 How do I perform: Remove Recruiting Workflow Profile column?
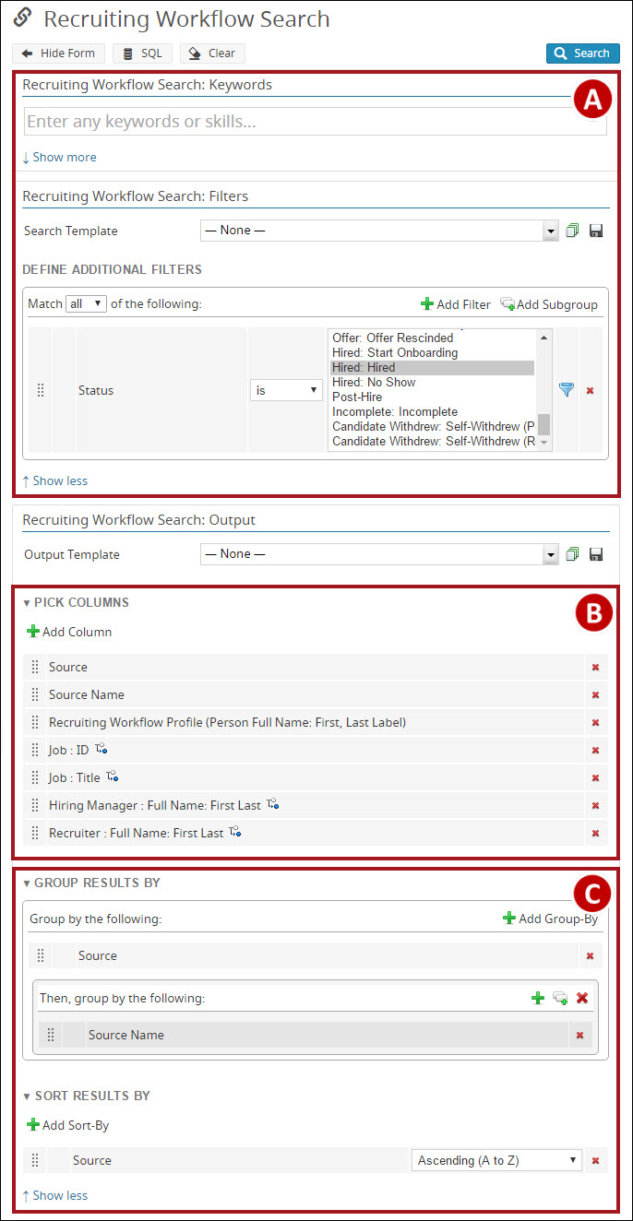coord(595,723)
